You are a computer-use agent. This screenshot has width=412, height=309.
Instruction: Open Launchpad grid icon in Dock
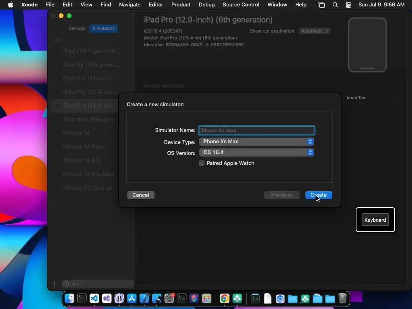[x=206, y=299]
